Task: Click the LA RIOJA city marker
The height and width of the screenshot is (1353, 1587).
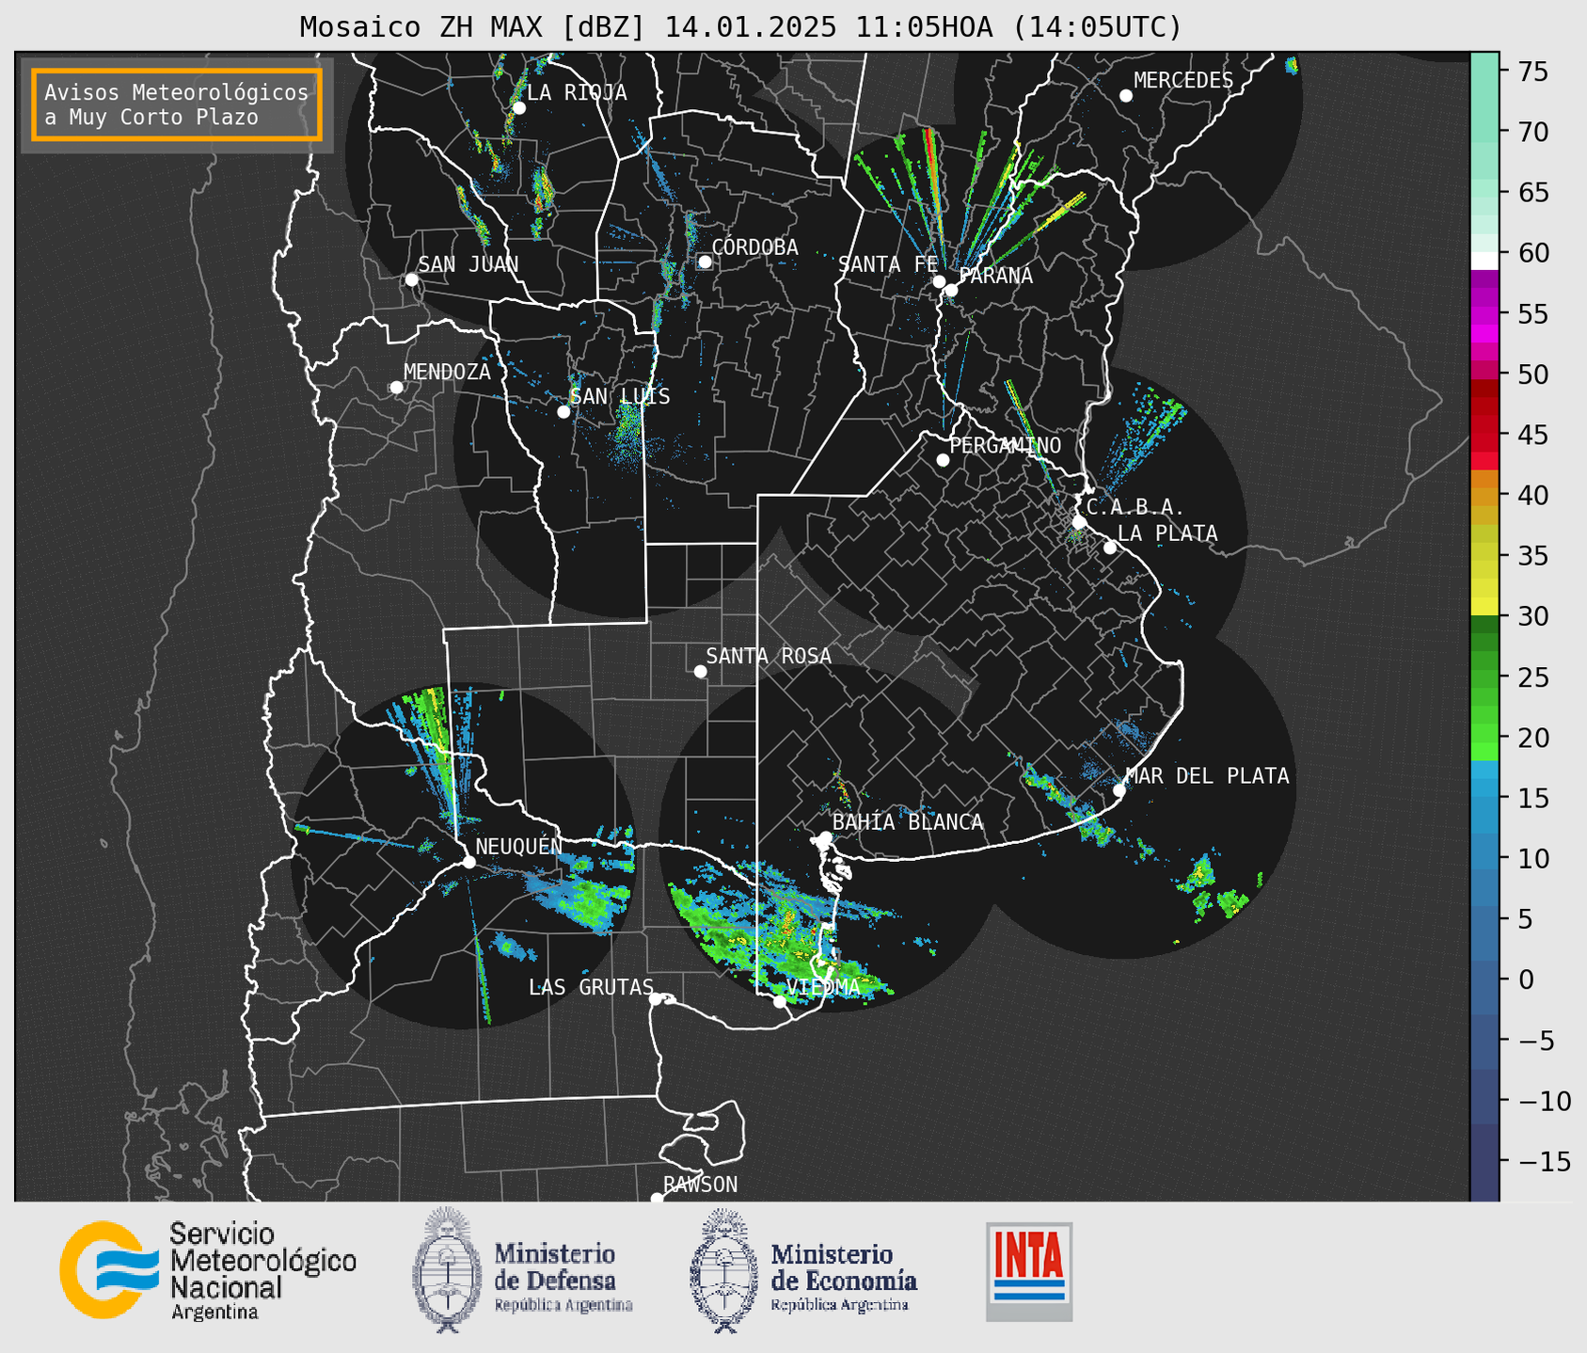Action: coord(519,108)
